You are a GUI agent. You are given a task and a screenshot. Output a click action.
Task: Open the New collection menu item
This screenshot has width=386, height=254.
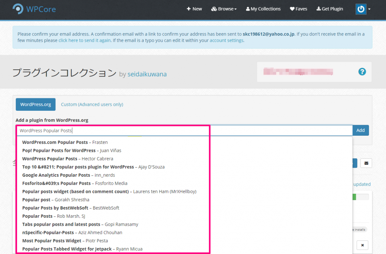[194, 9]
